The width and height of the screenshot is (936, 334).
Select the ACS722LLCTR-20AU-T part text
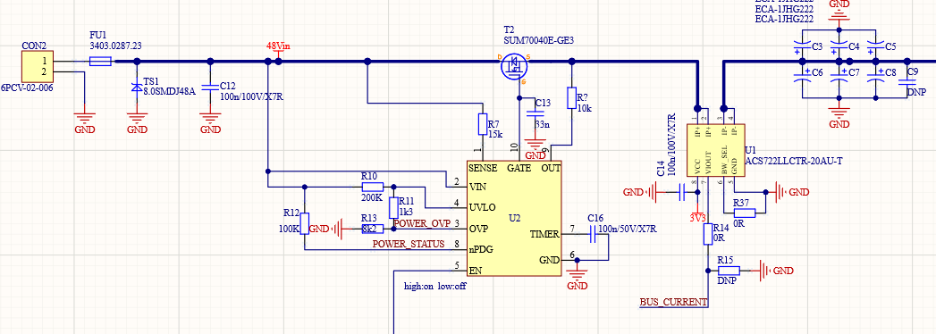coord(793,161)
